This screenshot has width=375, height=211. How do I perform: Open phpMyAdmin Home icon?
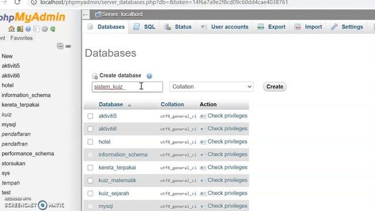(x=12, y=29)
